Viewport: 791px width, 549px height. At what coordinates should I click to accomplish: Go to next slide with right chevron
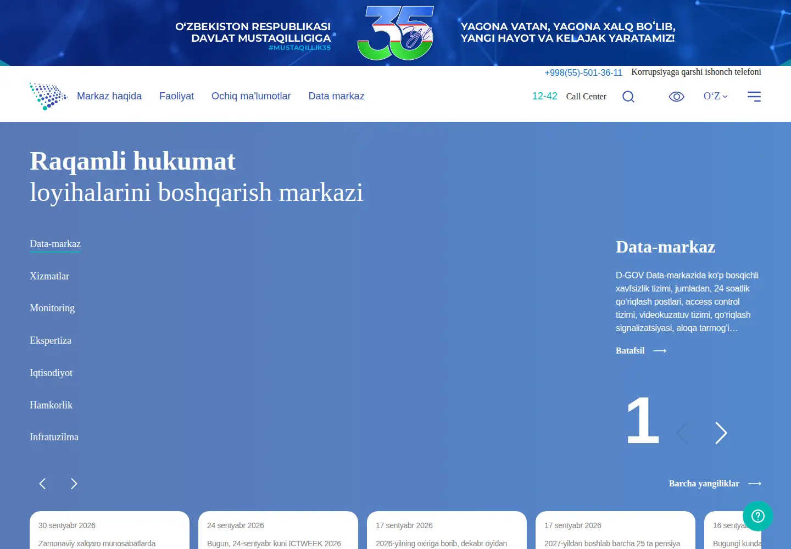click(721, 433)
